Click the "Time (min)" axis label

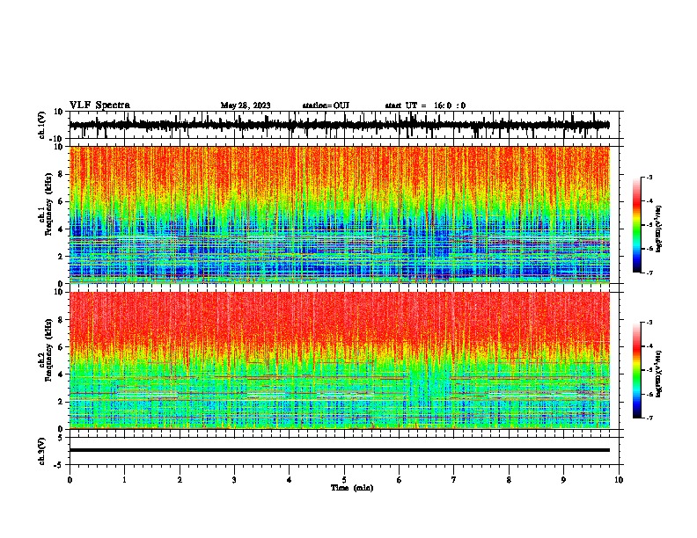pyautogui.click(x=352, y=488)
